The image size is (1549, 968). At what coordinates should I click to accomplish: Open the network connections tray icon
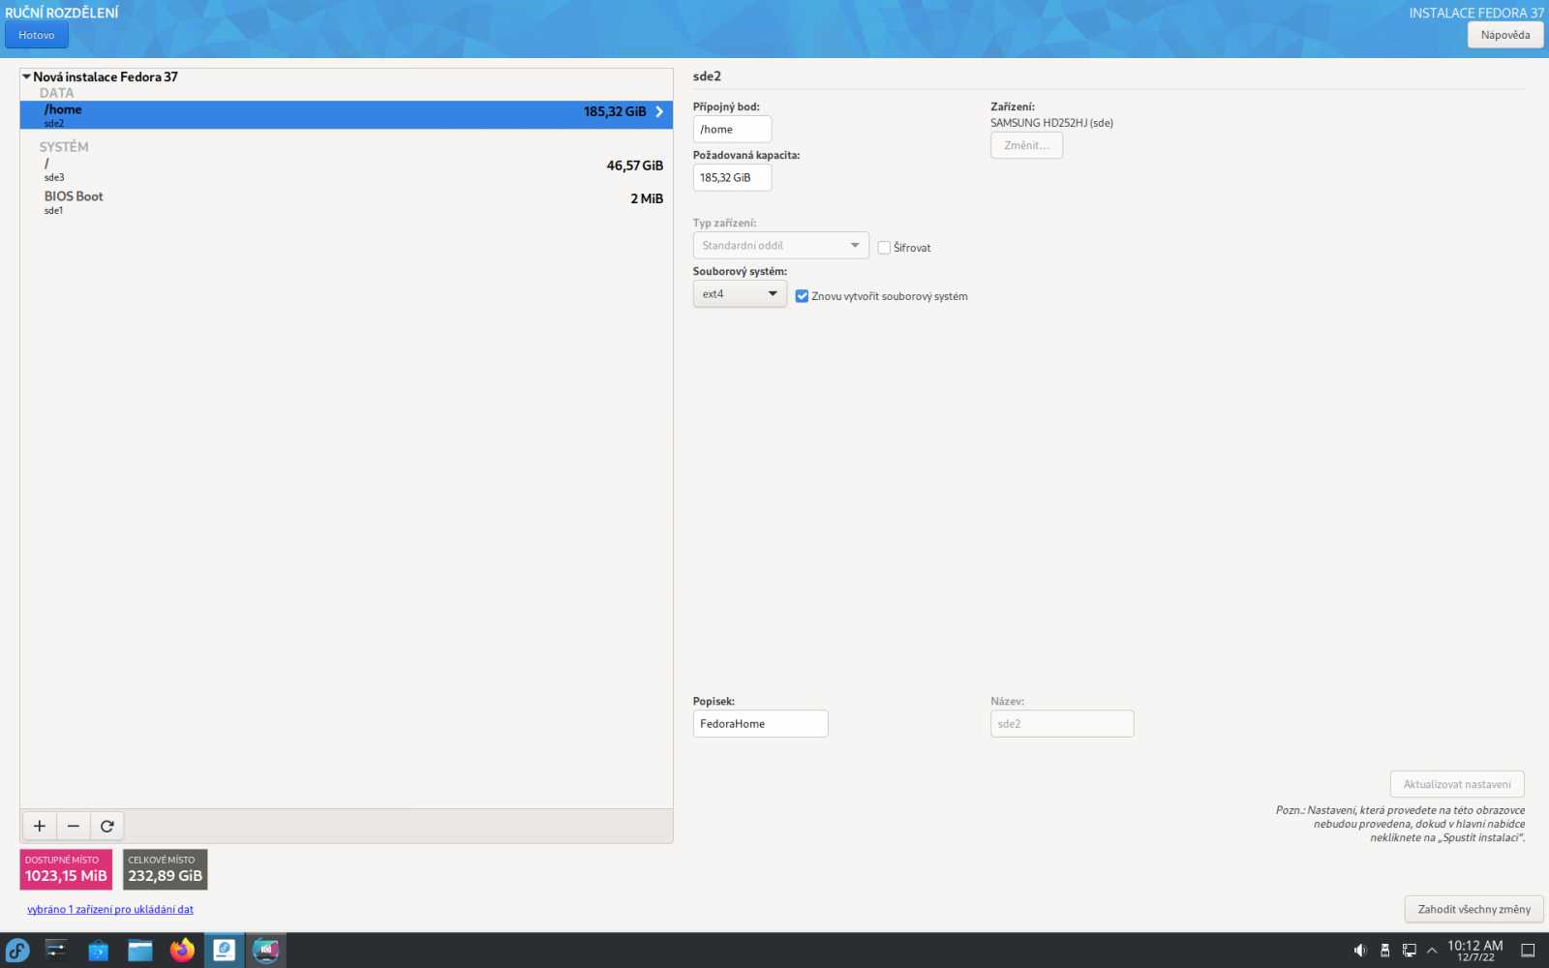1410,951
